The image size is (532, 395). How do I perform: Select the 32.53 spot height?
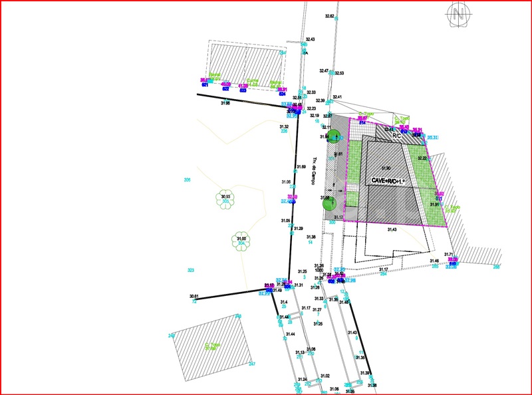click(339, 73)
